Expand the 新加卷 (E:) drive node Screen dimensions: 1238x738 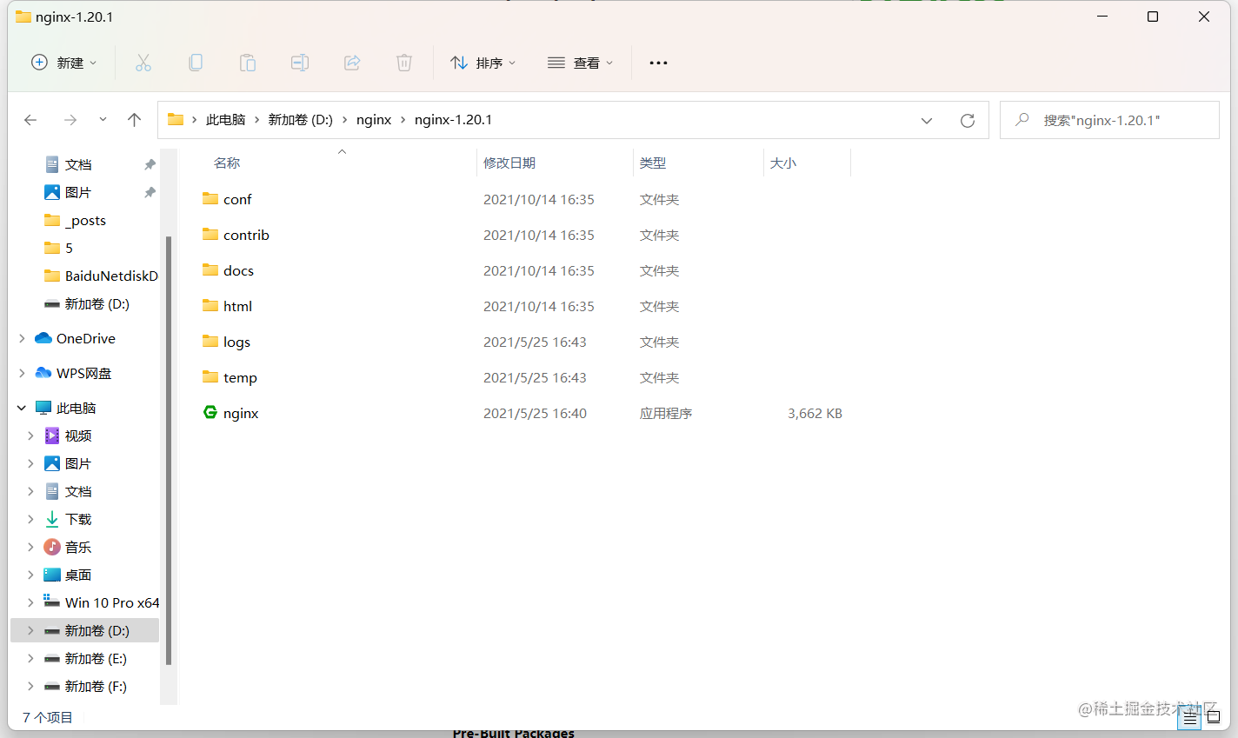(30, 658)
